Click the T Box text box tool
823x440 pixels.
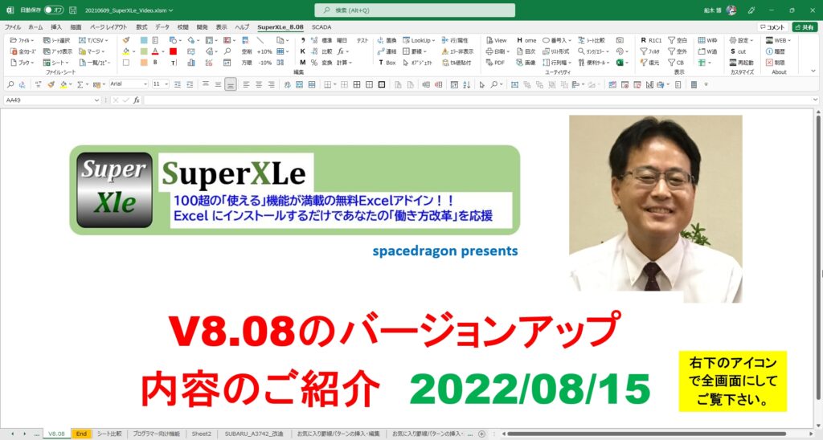point(387,63)
